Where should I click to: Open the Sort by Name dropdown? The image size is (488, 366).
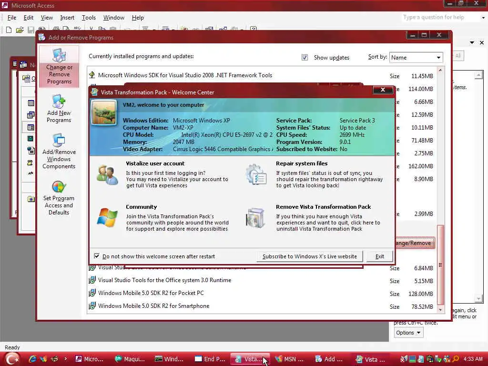[416, 58]
